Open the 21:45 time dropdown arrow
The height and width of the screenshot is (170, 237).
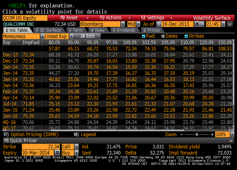pyautogui.click(x=223, y=24)
